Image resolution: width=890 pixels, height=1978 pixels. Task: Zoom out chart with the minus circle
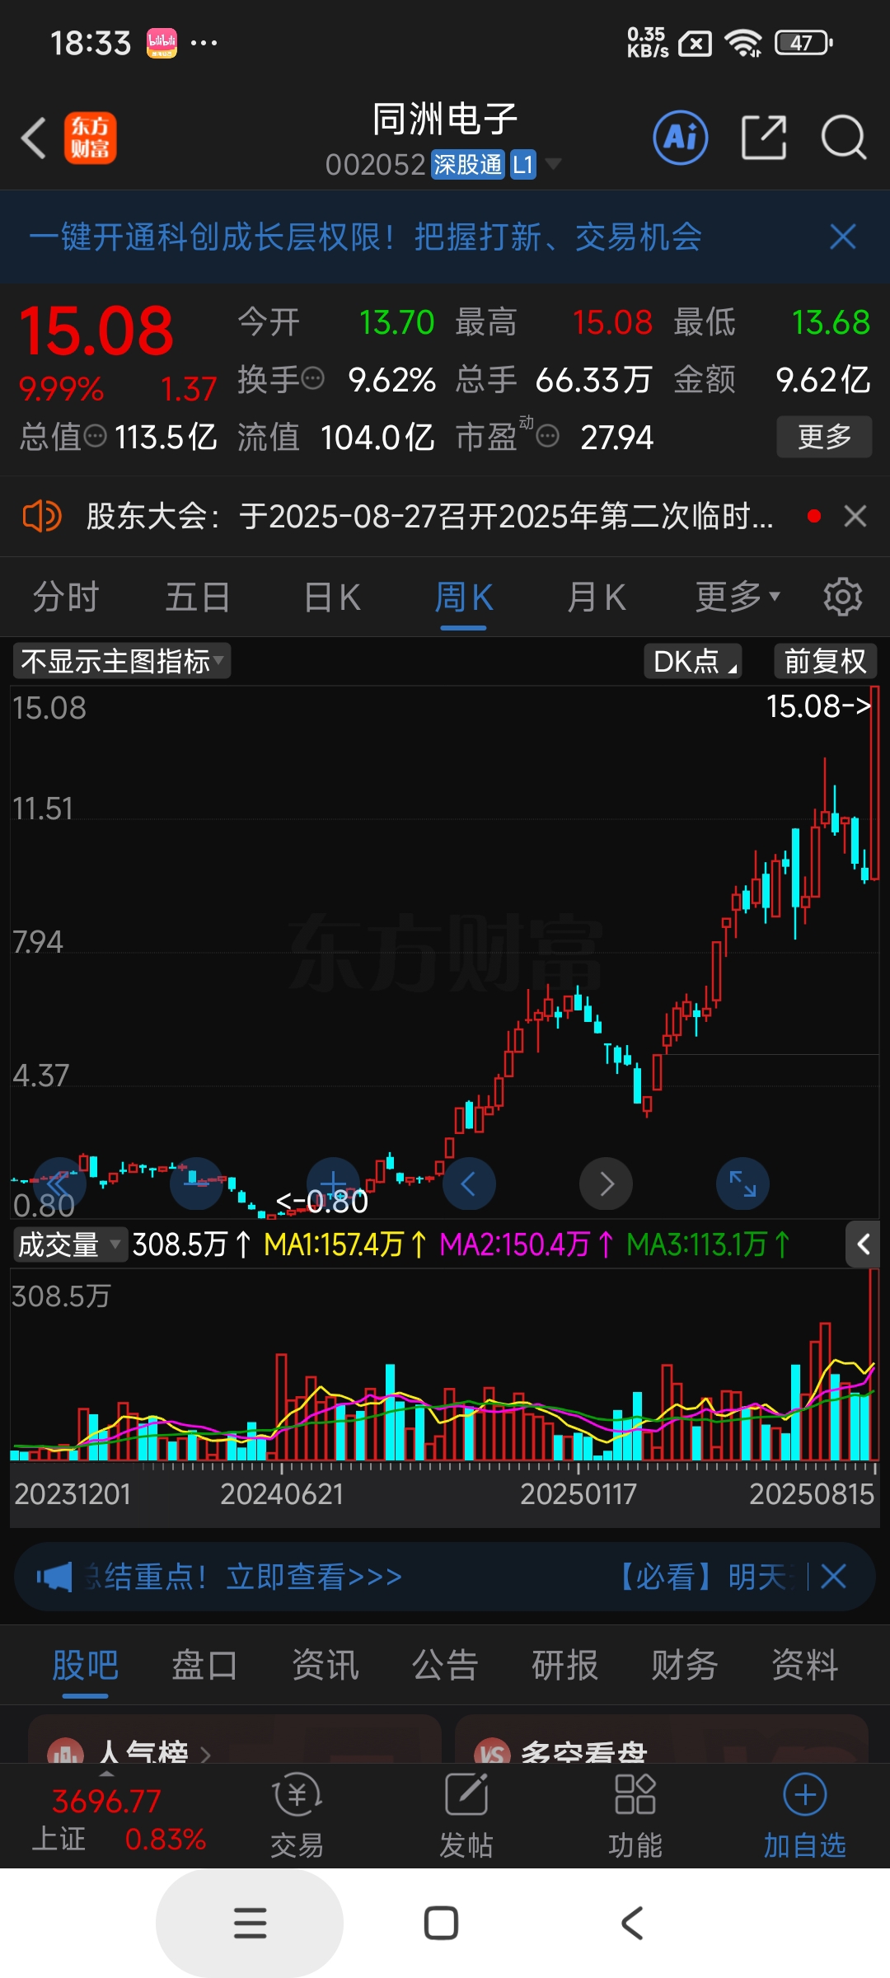[x=196, y=1184]
